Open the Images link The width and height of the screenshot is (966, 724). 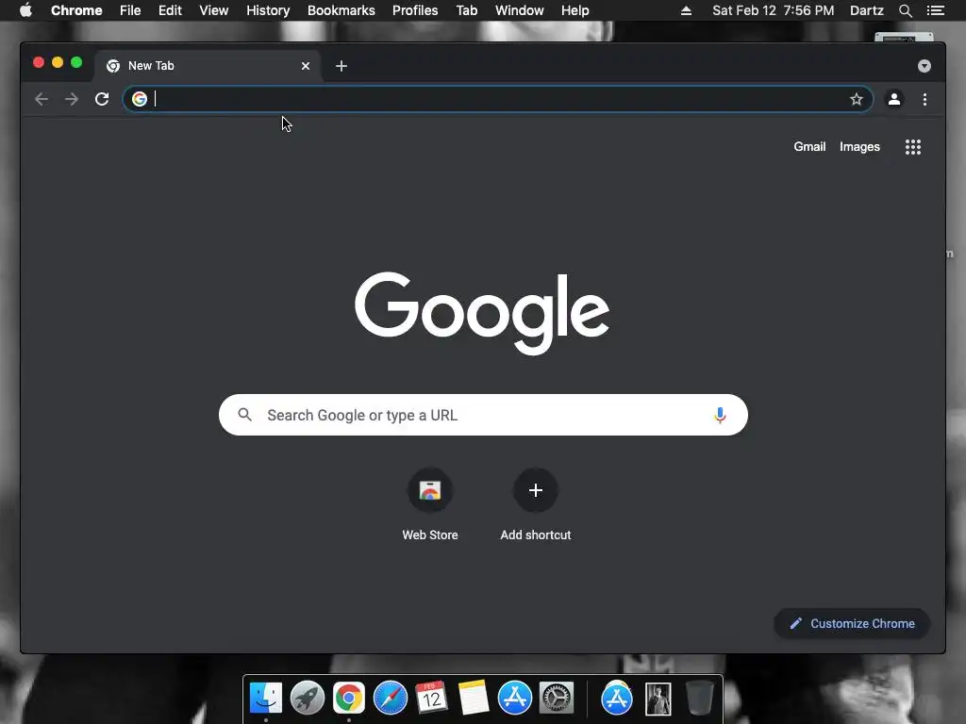point(859,146)
